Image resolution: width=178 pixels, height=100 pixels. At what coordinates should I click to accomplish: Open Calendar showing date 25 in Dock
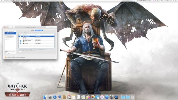[69, 97]
